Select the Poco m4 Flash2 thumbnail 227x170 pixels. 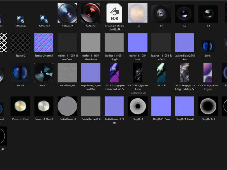point(44,106)
